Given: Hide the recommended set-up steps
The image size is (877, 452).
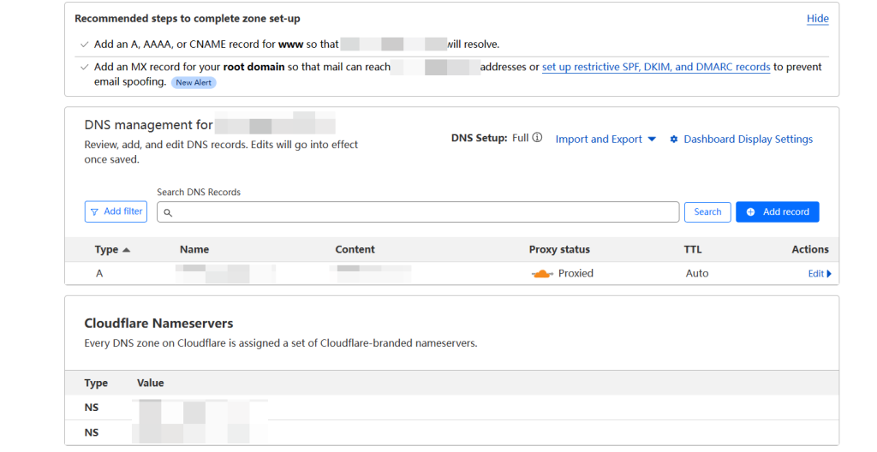Looking at the screenshot, I should (x=818, y=19).
